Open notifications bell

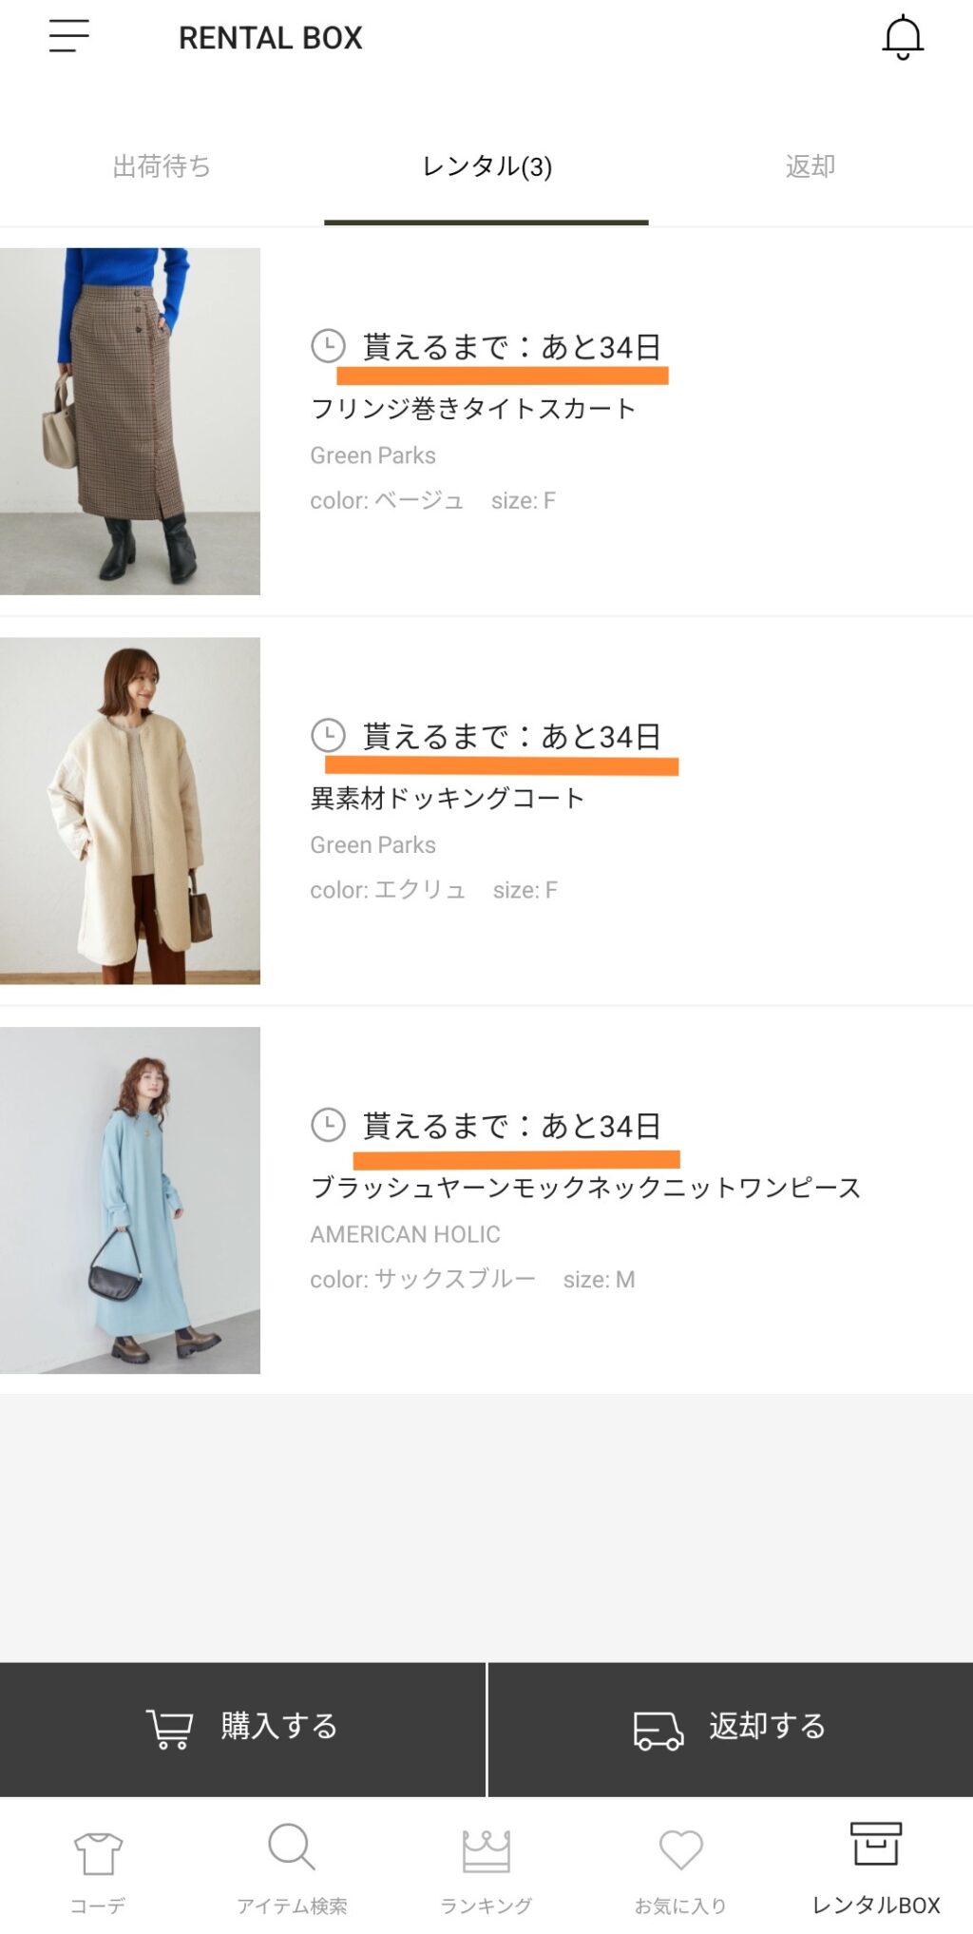(x=903, y=38)
